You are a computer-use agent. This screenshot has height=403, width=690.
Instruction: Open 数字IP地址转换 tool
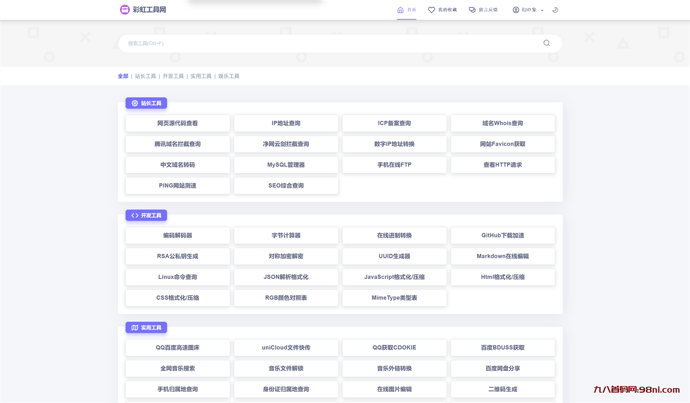click(394, 144)
